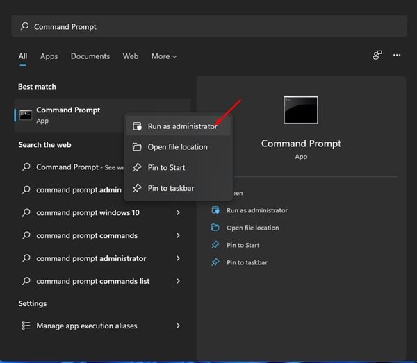
Task: Open 'Command Prompt - See web results' suggestion
Action: 72,167
